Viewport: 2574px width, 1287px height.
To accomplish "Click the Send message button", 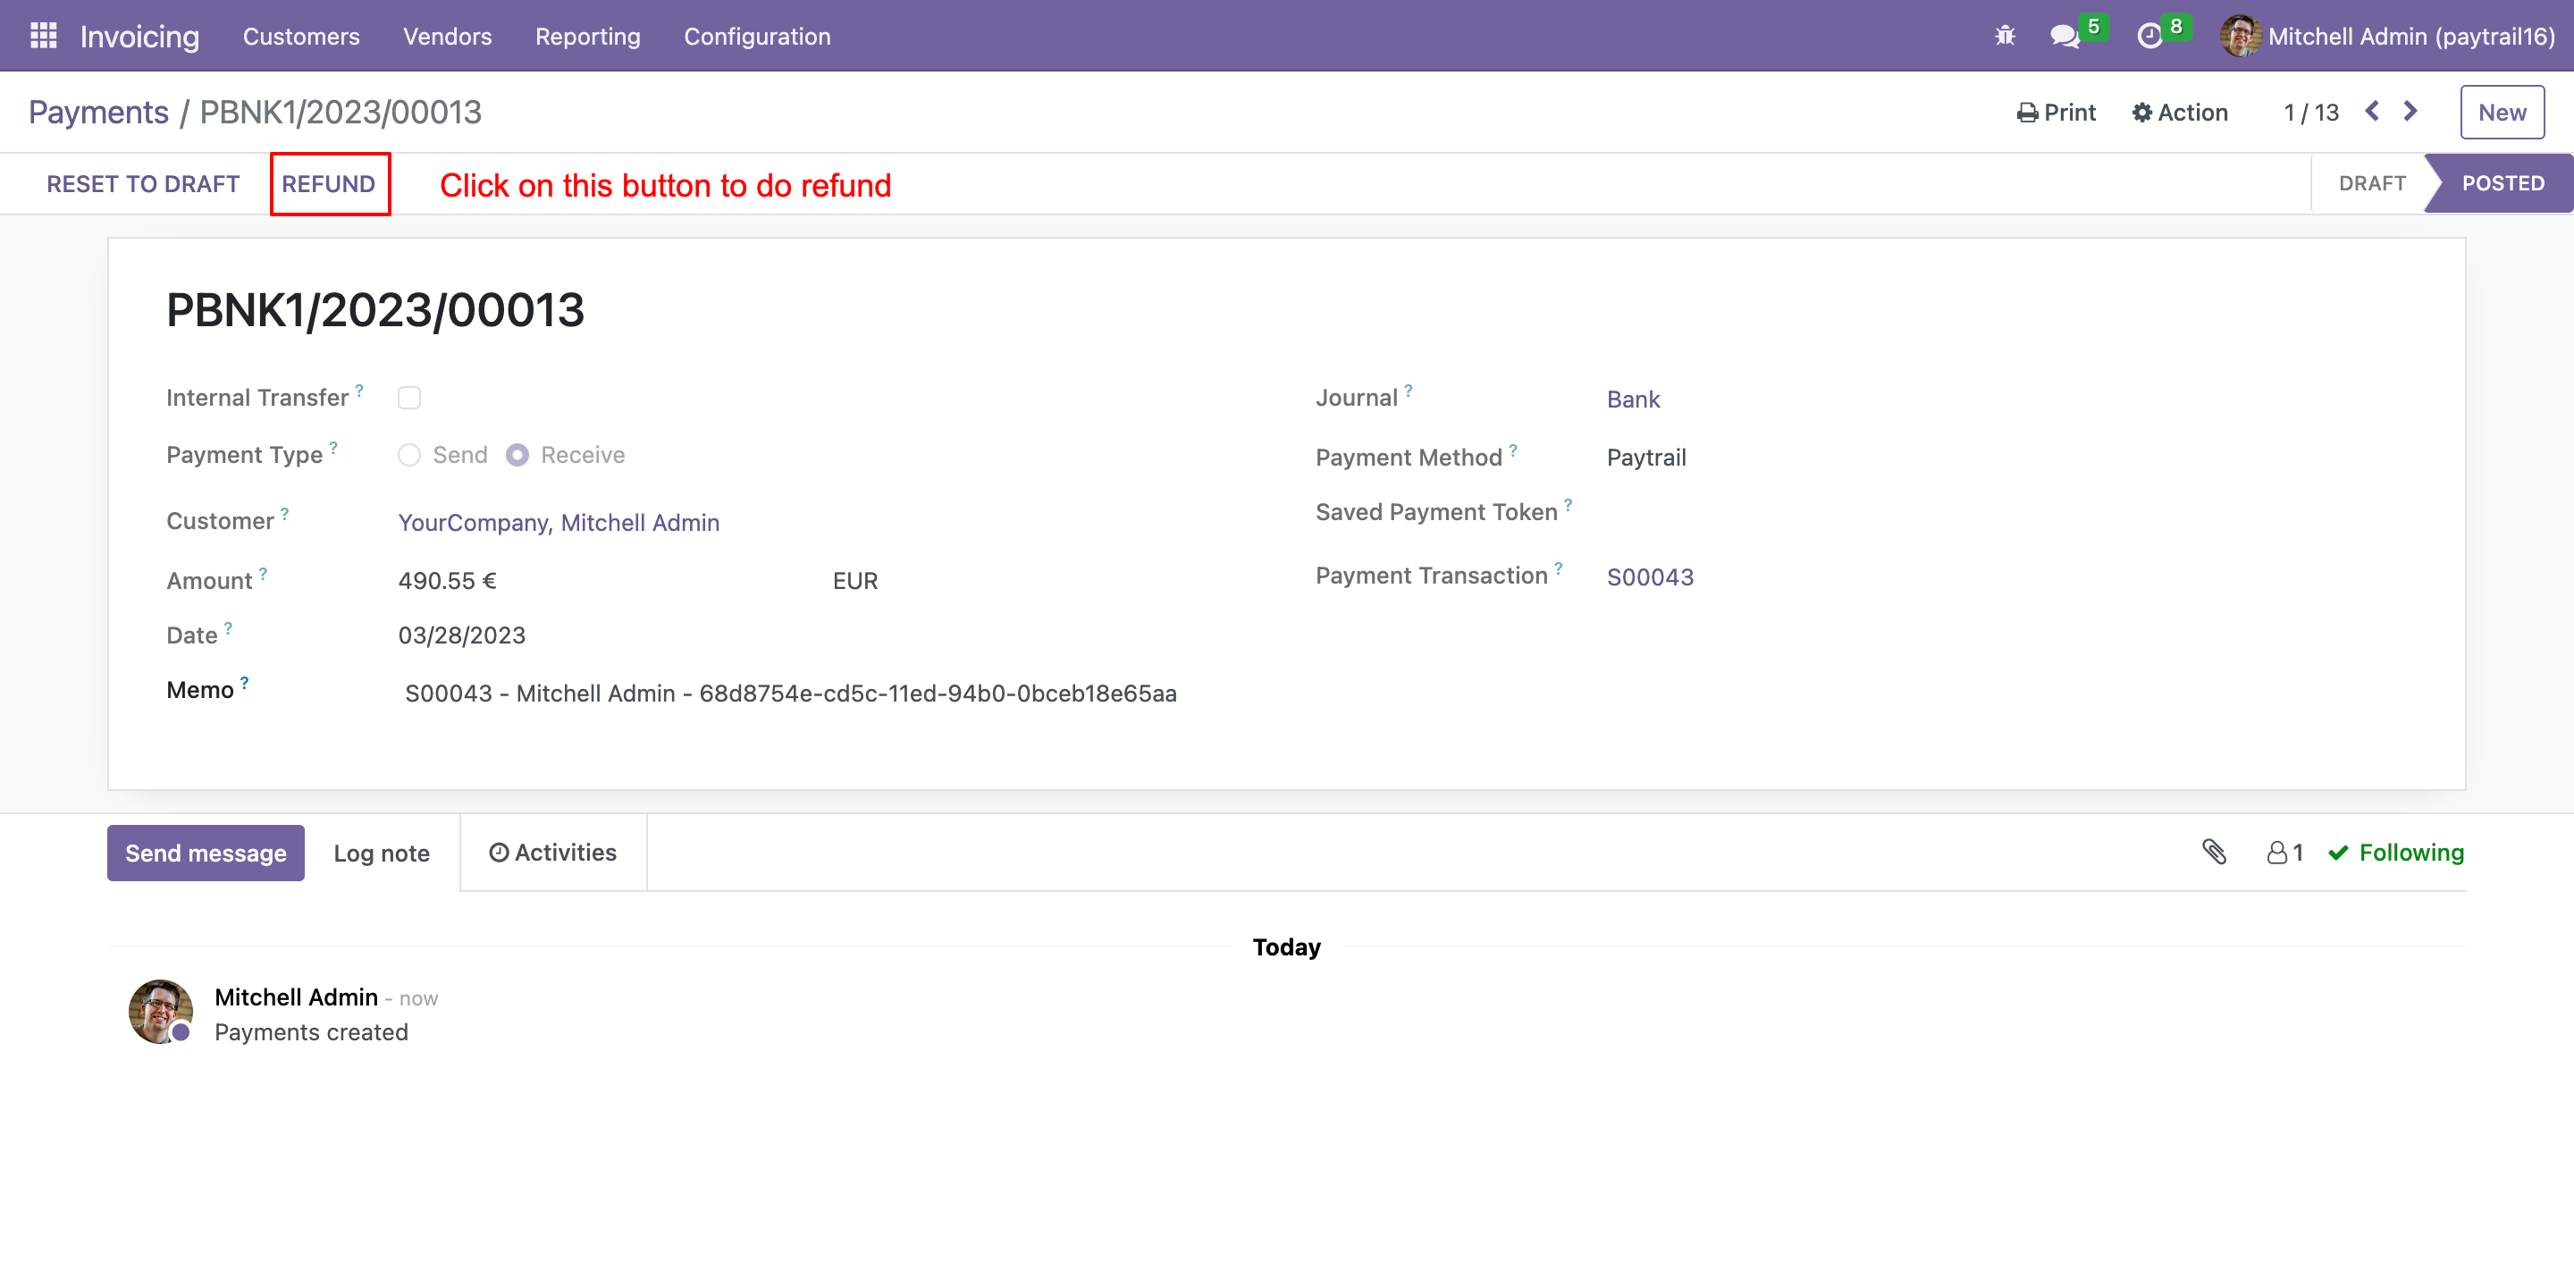I will point(206,853).
